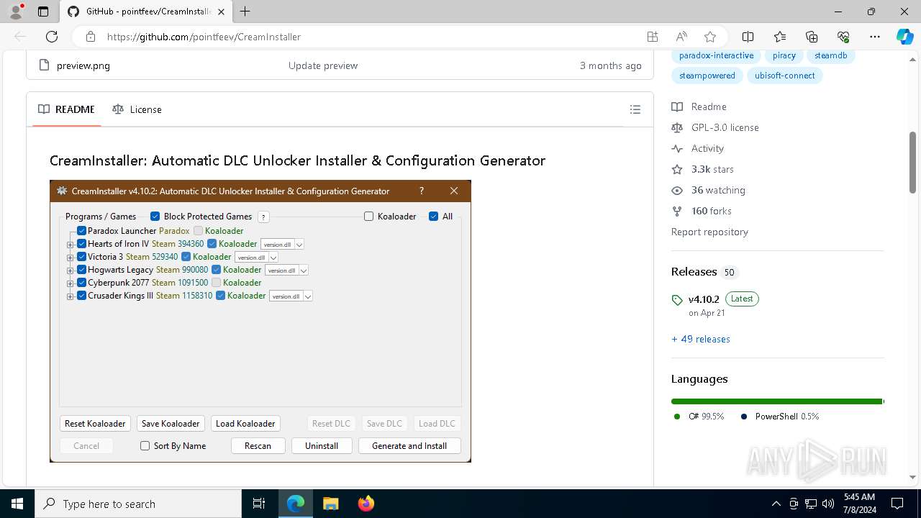
Task: Click the page vertical scrollbar thumb
Action: pos(913,162)
